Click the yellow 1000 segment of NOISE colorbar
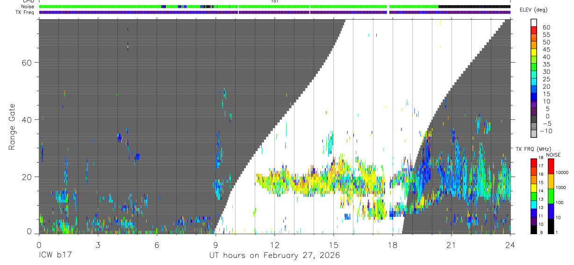 [551, 181]
